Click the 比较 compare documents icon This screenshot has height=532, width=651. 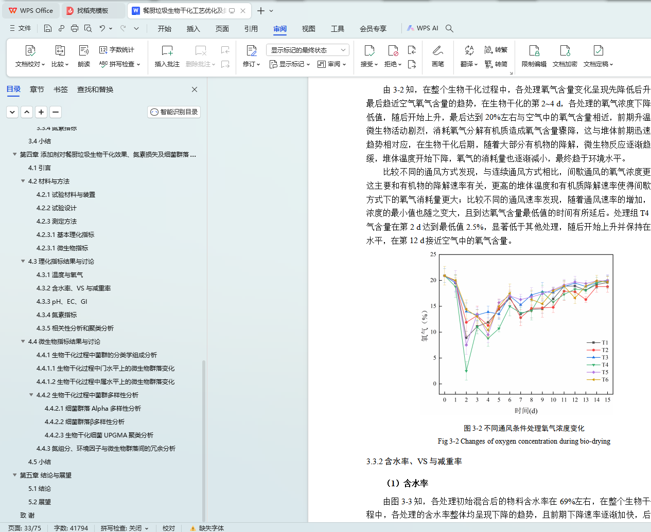tap(60, 50)
